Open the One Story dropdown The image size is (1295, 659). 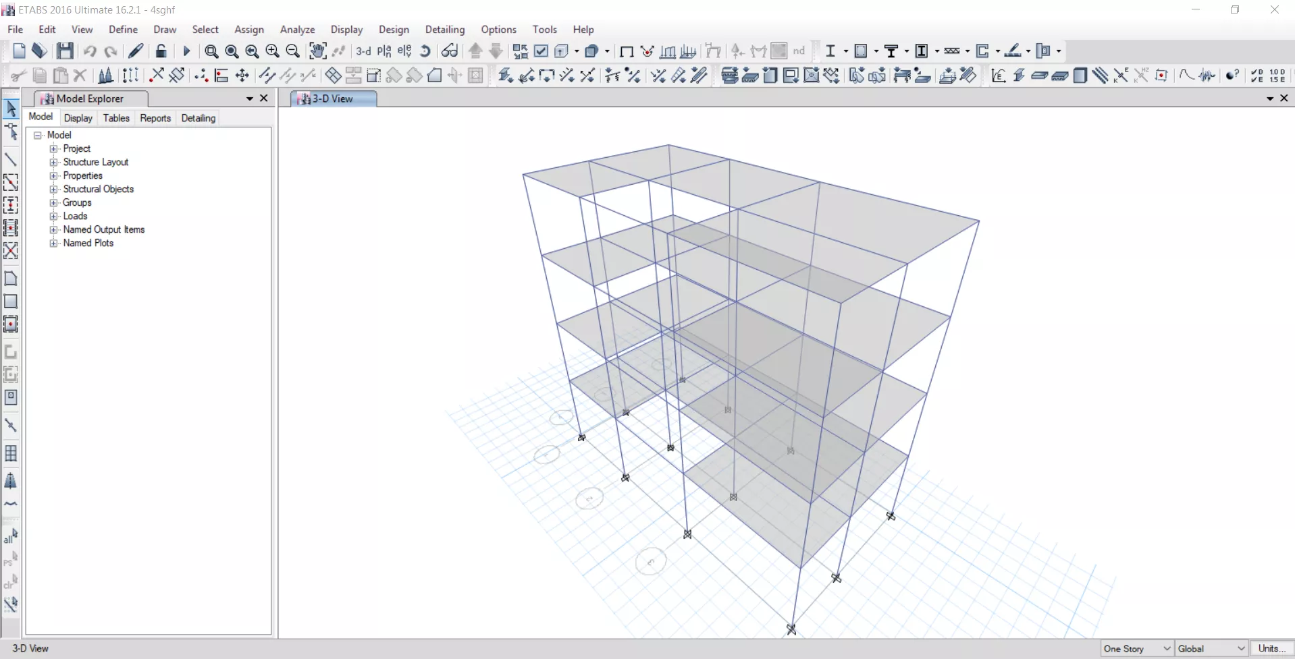(x=1137, y=648)
